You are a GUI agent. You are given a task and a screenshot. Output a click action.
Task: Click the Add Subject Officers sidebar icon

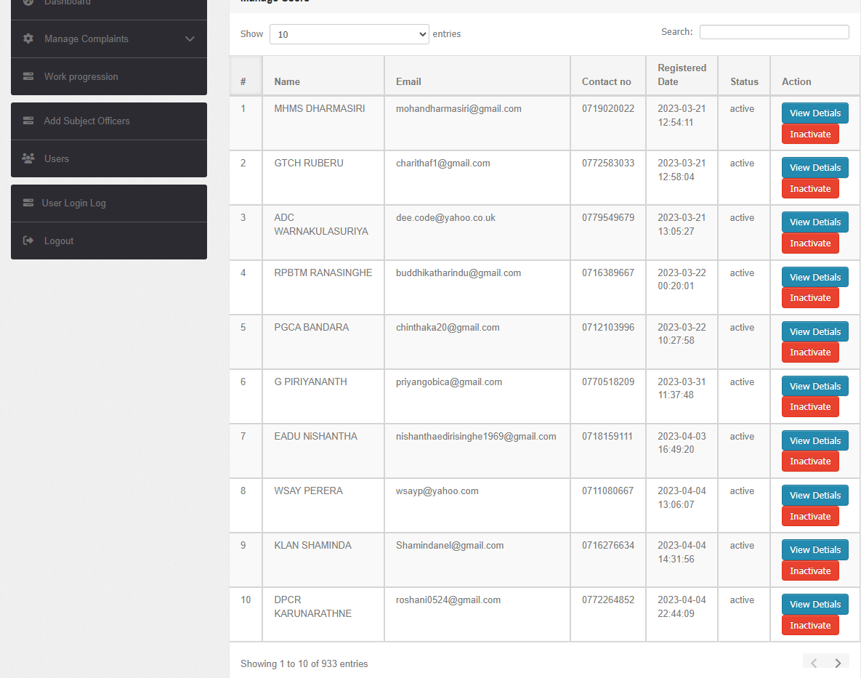tap(28, 121)
